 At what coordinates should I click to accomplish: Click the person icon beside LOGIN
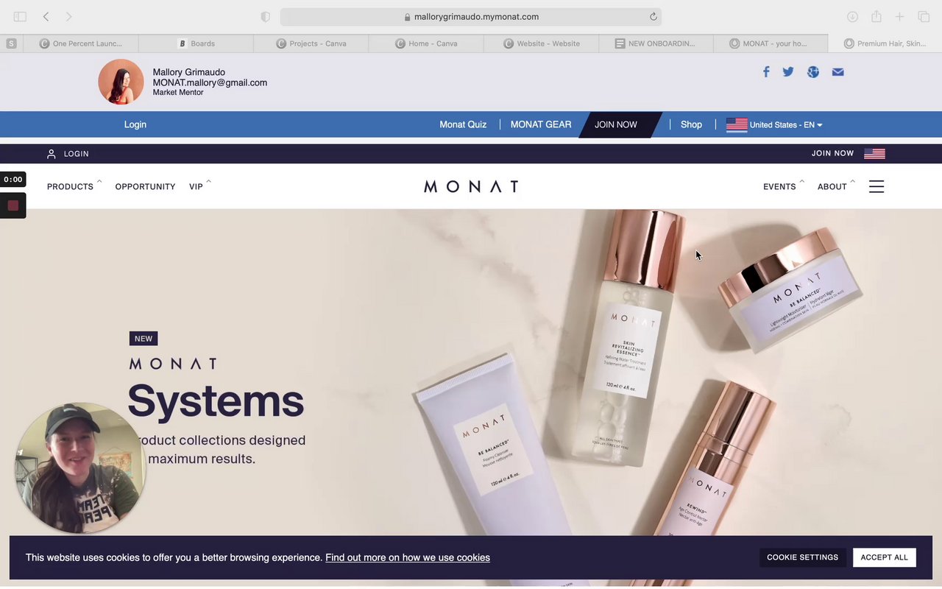pos(52,154)
